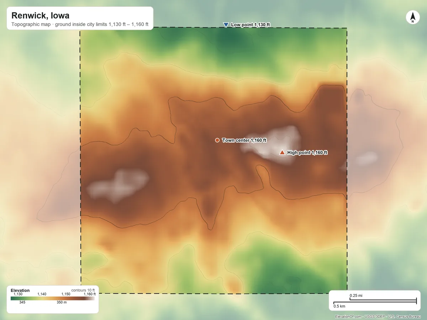Click the blue low point triangle marker

226,25
